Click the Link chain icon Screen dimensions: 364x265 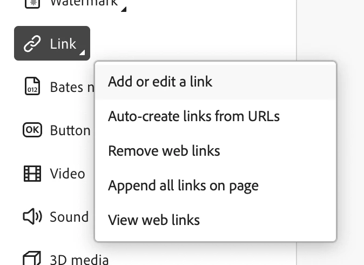pos(32,43)
